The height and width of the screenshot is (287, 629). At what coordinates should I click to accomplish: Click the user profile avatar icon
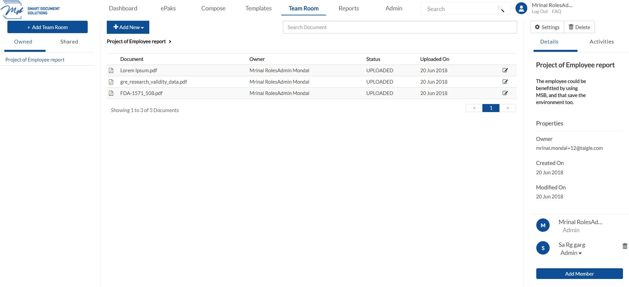pyautogui.click(x=521, y=8)
